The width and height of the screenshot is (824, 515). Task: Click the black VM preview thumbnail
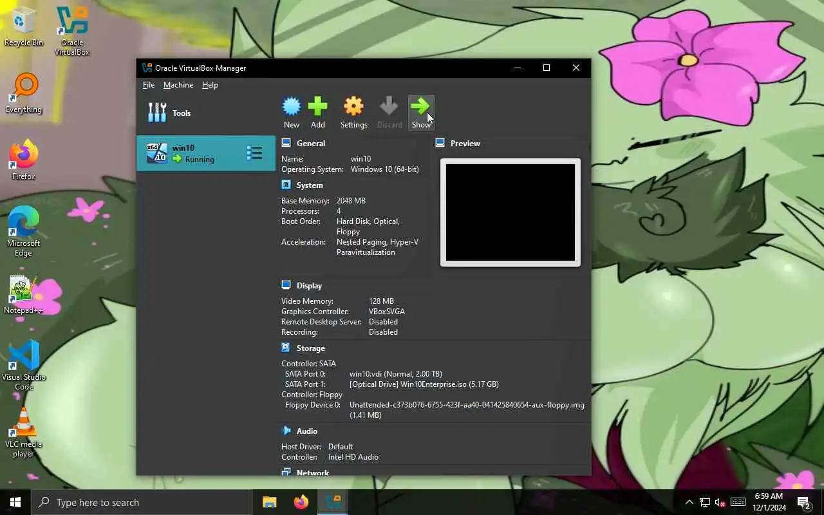click(x=510, y=212)
